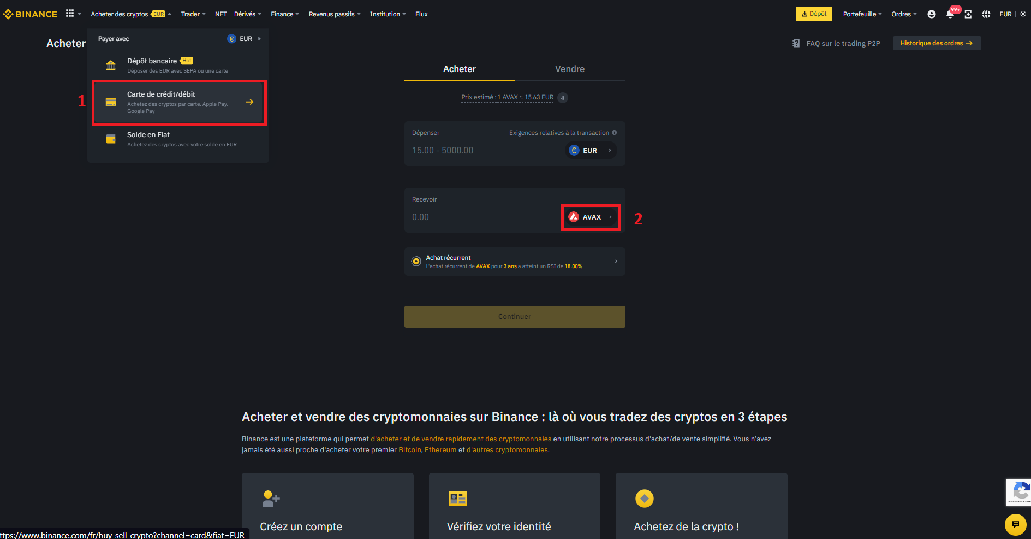Select Dépôt bancaire payment option
The width and height of the screenshot is (1031, 539).
click(178, 66)
